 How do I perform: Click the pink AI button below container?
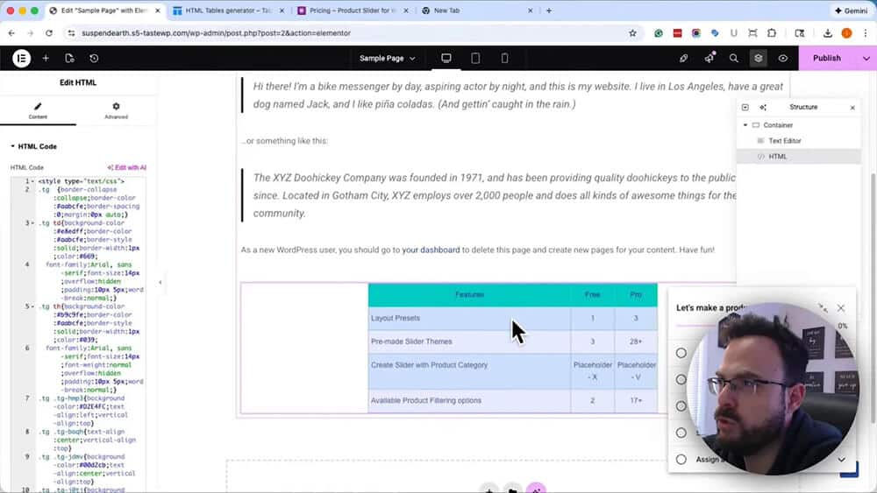[x=536, y=489]
